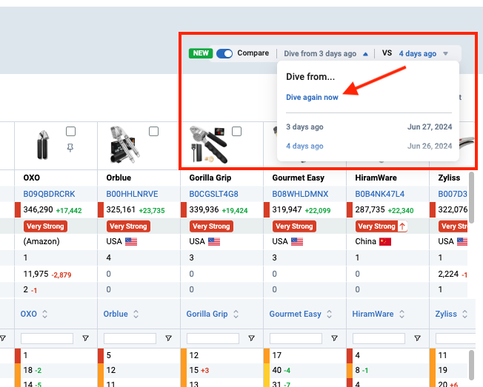Click the sort arrows beside Gorilla Grip header
The image size is (483, 387).
click(236, 314)
